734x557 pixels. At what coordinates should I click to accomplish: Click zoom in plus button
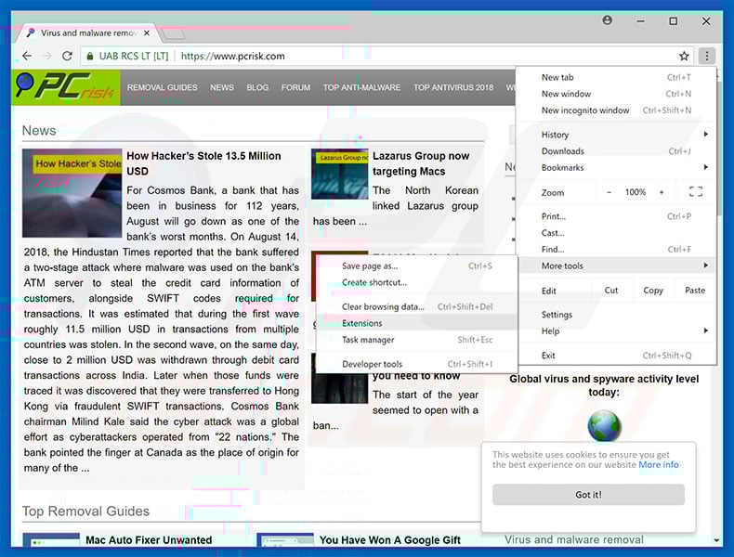[x=662, y=192]
